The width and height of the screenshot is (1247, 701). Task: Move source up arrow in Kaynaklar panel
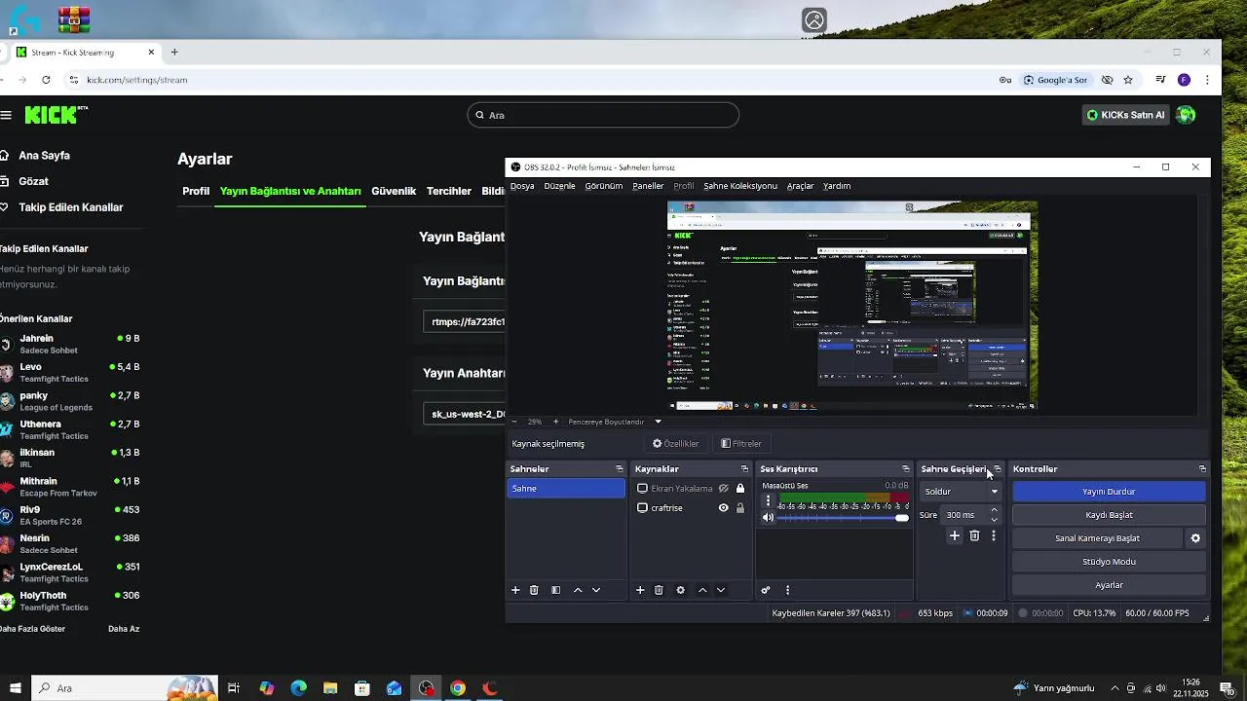[702, 590]
